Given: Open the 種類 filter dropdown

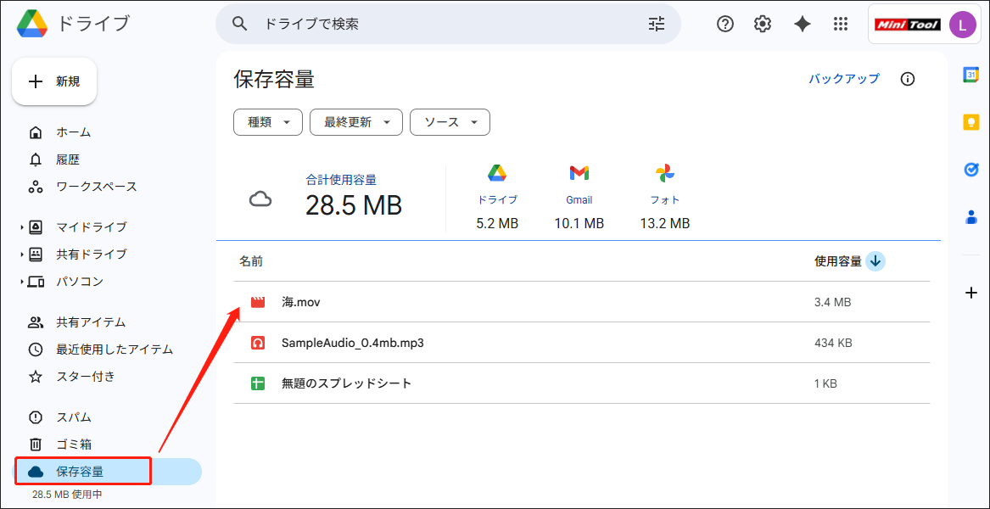Looking at the screenshot, I should pos(267,122).
